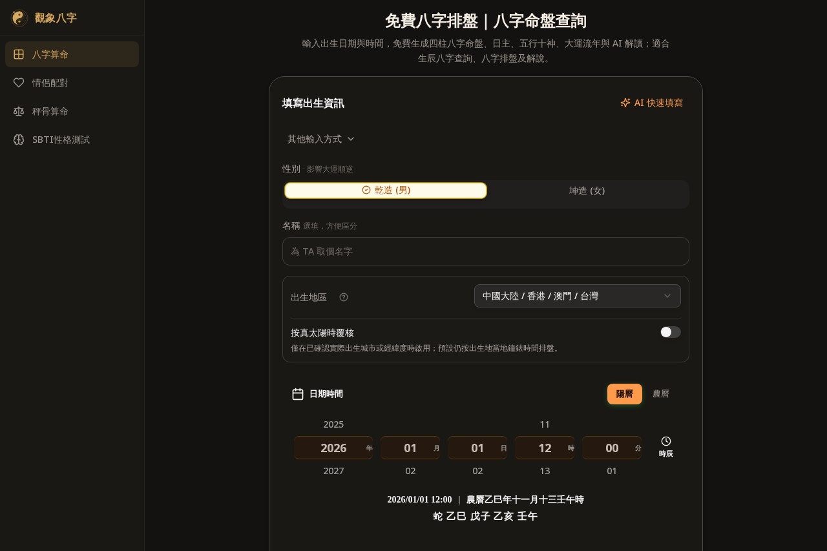Click the 名稱 input field

[486, 251]
